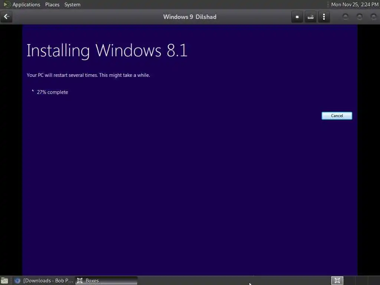Cancel the Windows 8.1 installation
The height and width of the screenshot is (285, 380).
[337, 116]
